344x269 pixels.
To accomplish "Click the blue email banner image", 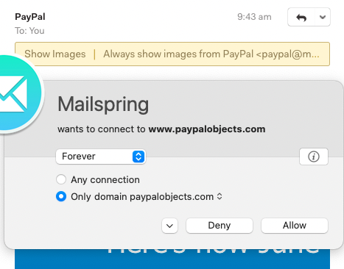I will (x=172, y=259).
